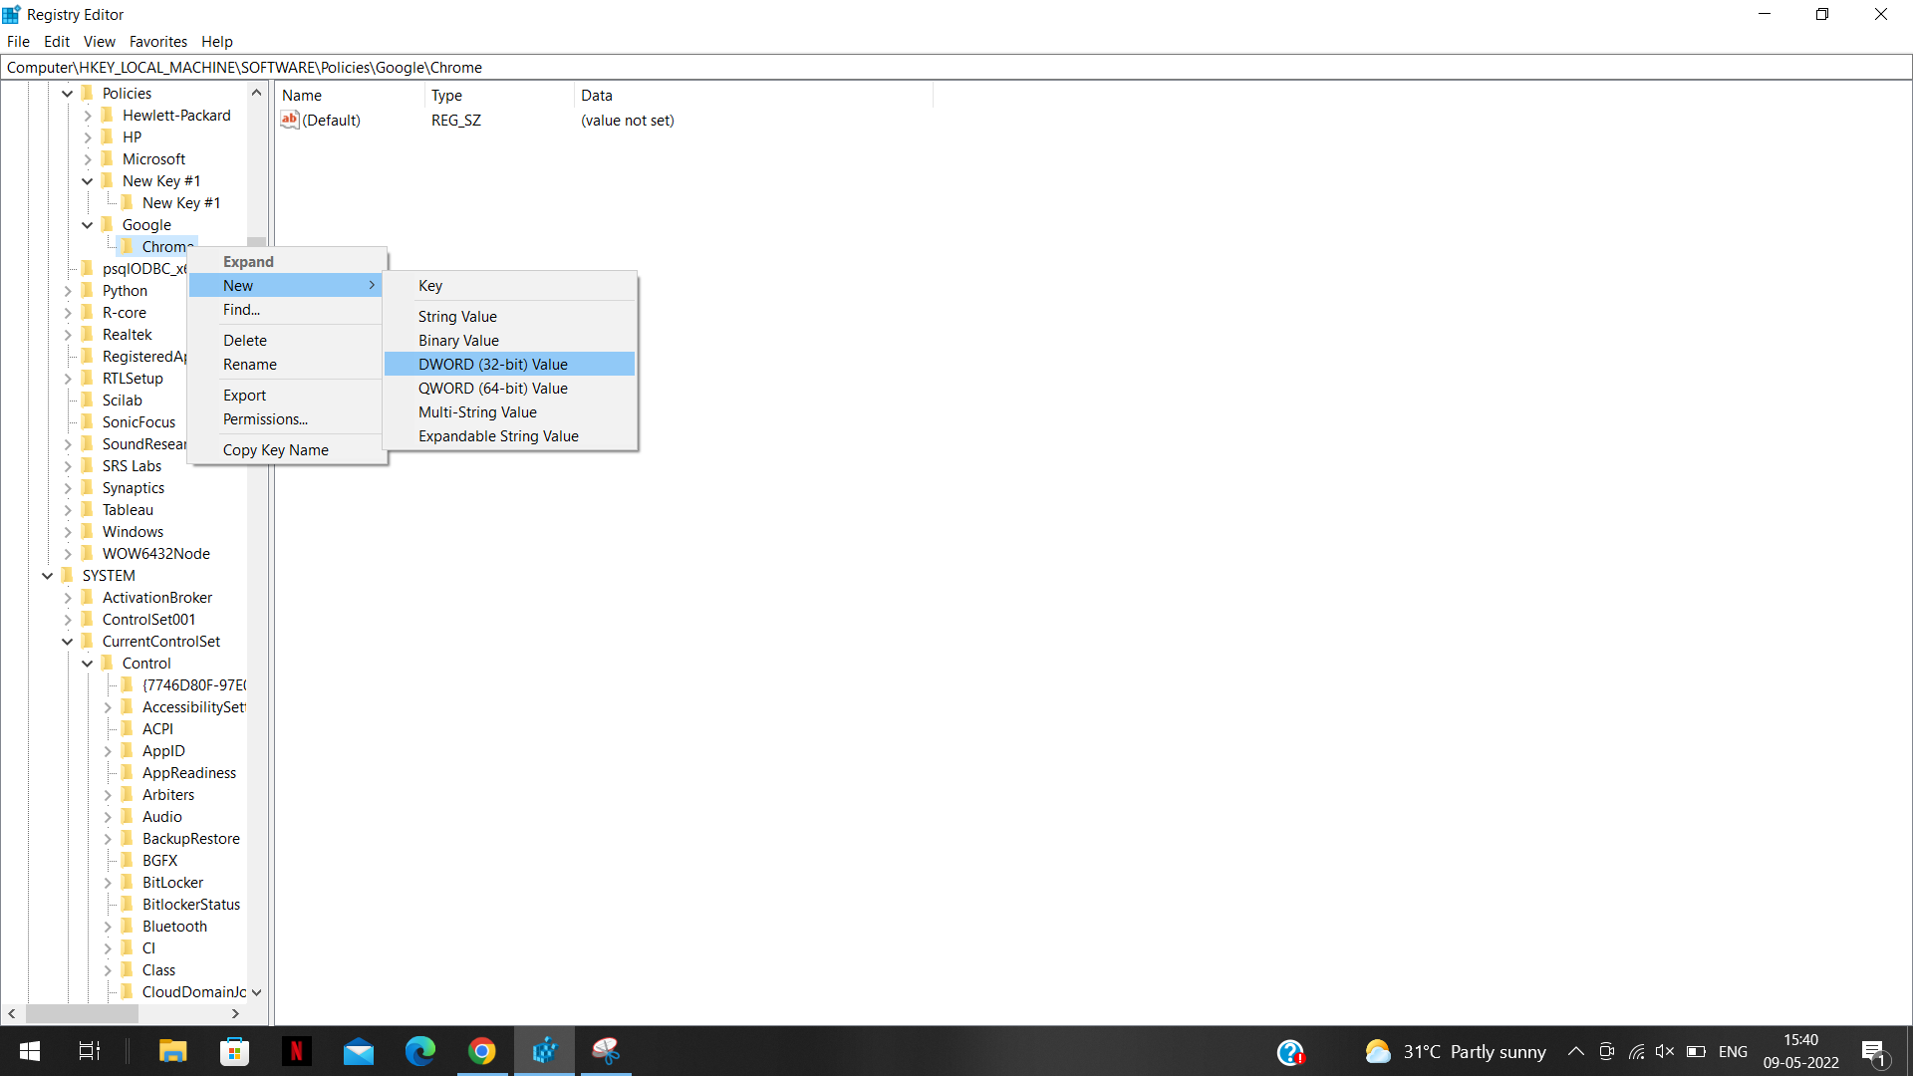
Task: Open Netflix from the taskbar
Action: 296,1051
